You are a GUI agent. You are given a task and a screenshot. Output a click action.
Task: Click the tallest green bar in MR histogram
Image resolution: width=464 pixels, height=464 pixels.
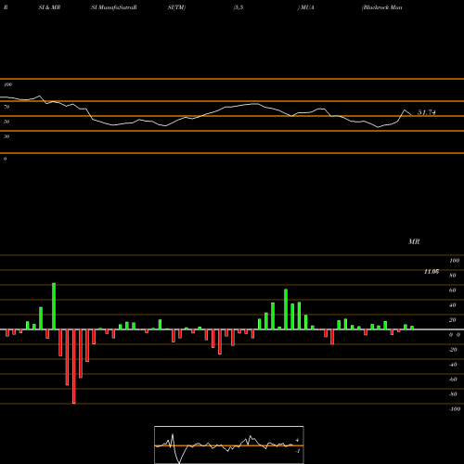pyautogui.click(x=54, y=306)
